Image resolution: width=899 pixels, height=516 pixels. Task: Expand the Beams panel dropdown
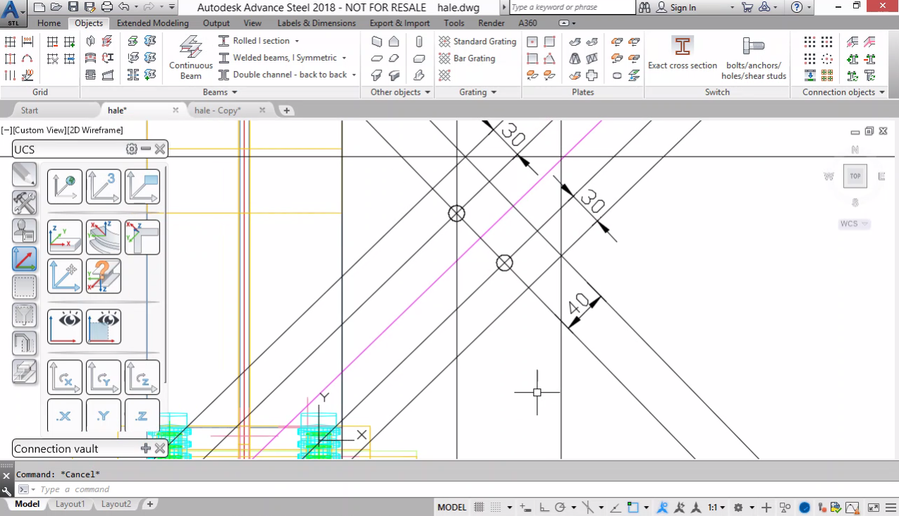pos(220,92)
